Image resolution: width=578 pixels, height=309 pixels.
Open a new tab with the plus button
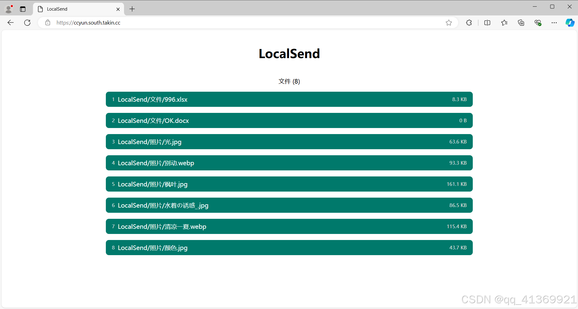pyautogui.click(x=132, y=9)
